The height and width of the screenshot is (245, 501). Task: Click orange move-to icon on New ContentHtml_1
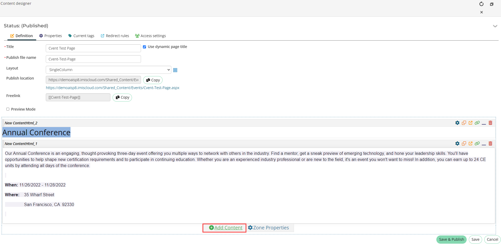(470, 143)
